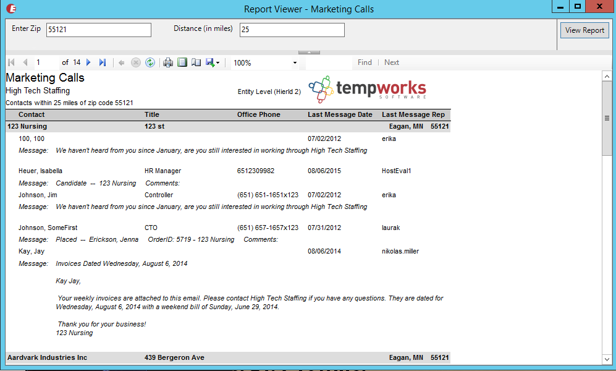Viewport: 616px width, 371px height.
Task: Click the CTO title
Action: point(151,228)
